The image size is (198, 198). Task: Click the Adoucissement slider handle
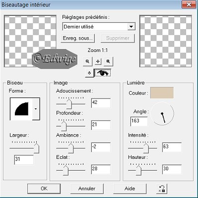click(69, 104)
